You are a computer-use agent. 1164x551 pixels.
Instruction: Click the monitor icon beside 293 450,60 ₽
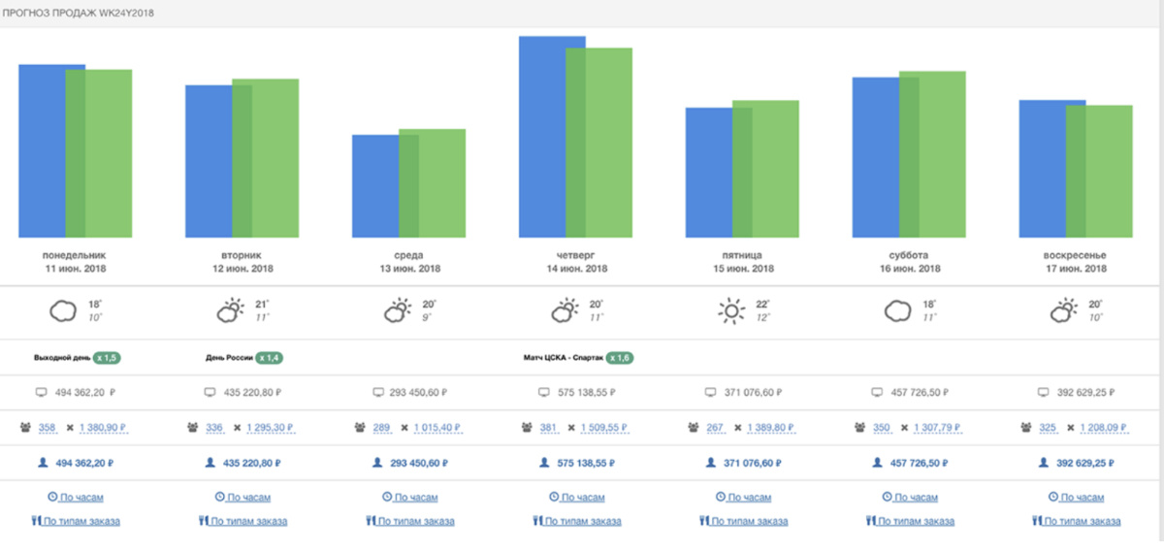377,393
